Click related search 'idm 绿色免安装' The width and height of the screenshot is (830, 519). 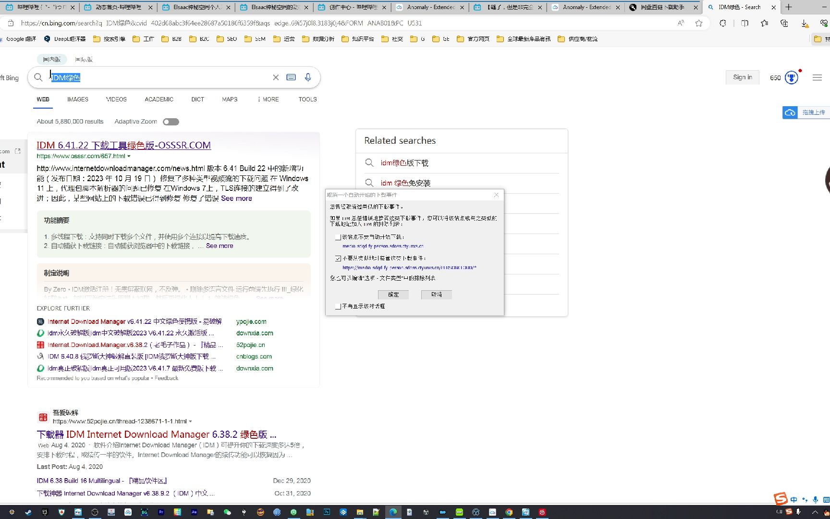pyautogui.click(x=405, y=183)
